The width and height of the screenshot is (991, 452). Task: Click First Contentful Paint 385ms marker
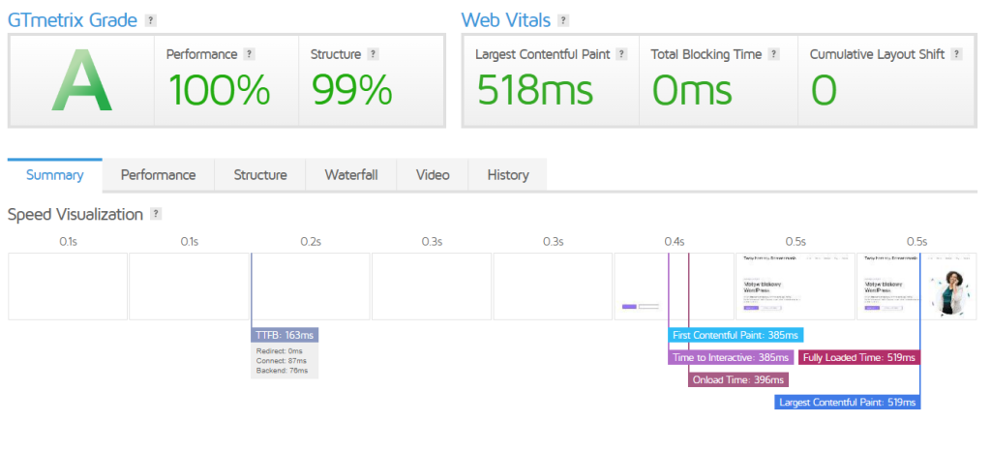(x=736, y=335)
